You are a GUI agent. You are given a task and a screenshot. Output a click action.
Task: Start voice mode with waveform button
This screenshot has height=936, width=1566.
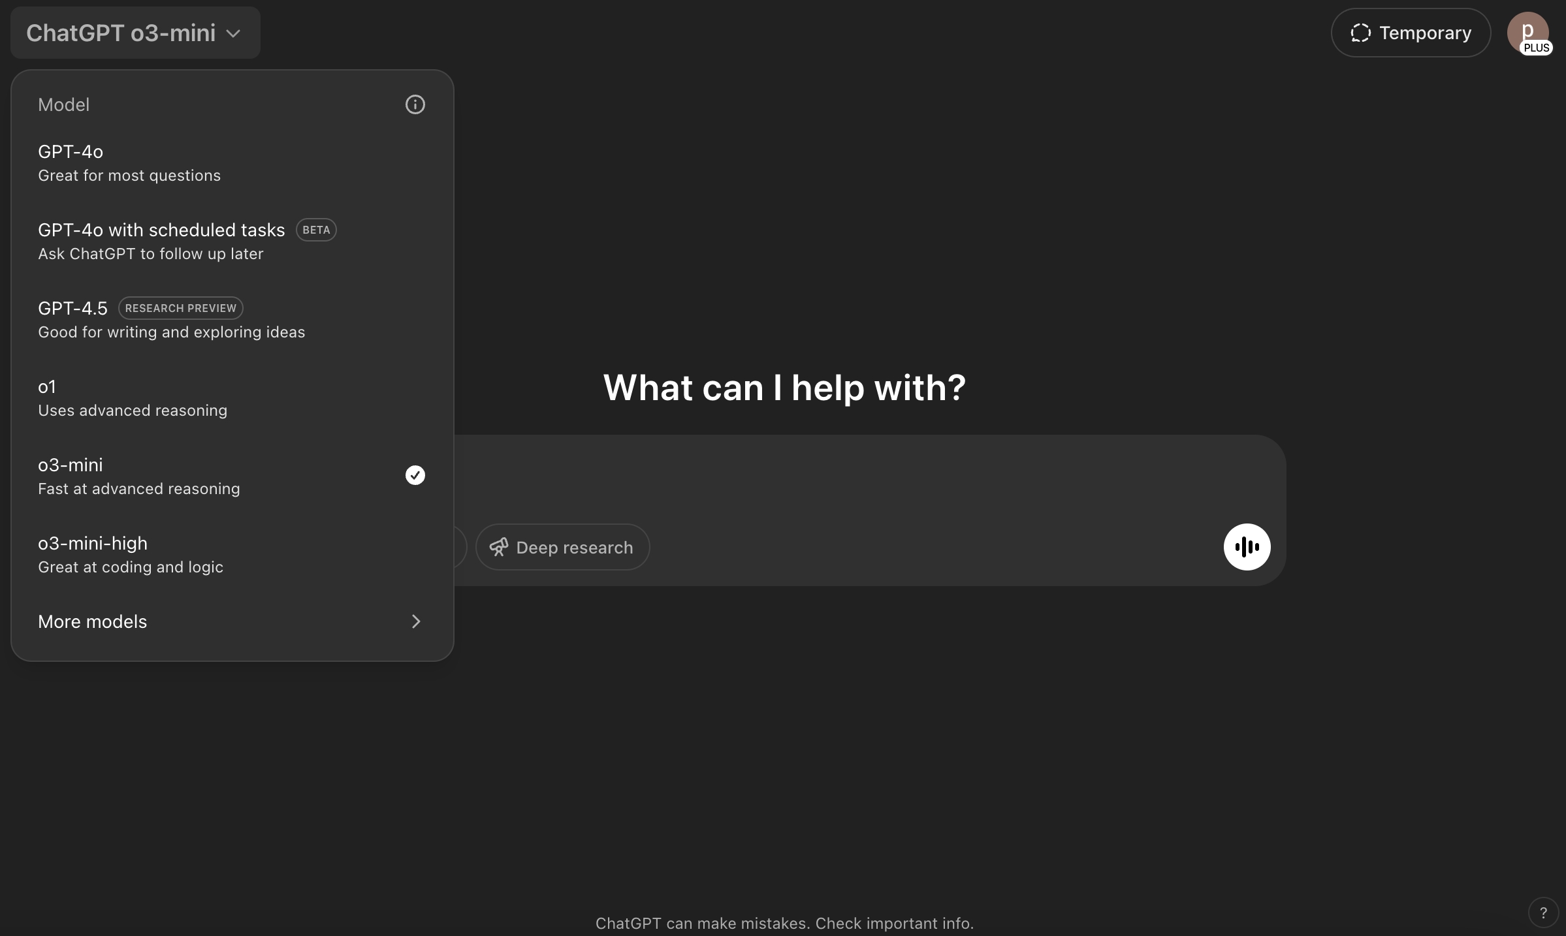(x=1247, y=547)
